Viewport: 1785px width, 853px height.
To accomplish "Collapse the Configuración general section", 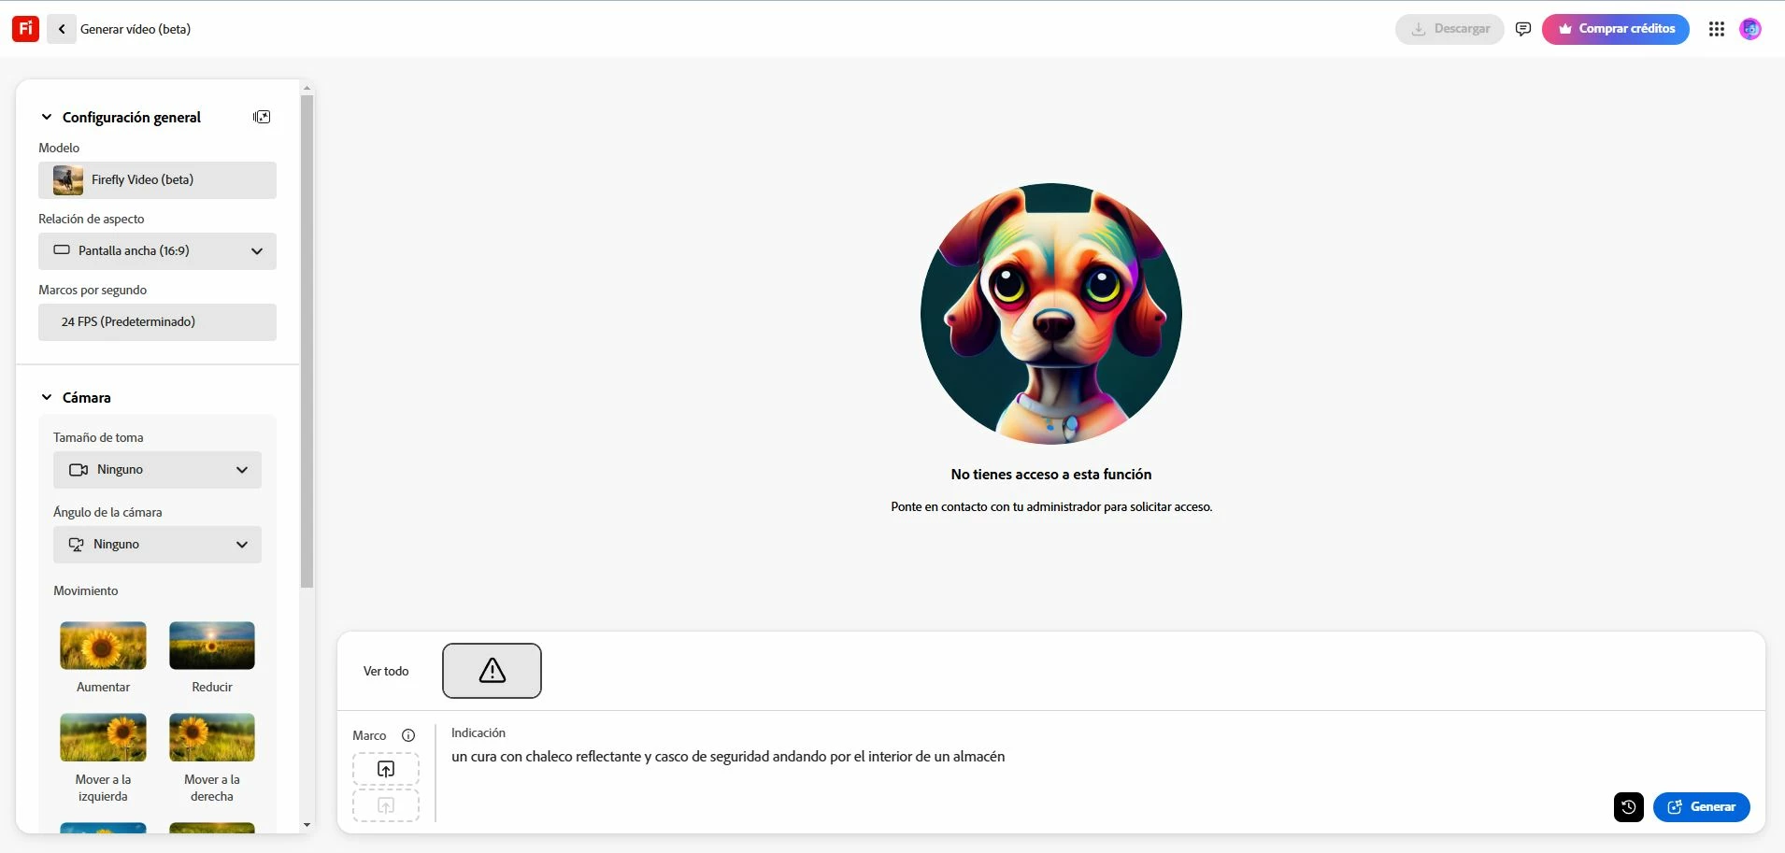I will (x=47, y=117).
